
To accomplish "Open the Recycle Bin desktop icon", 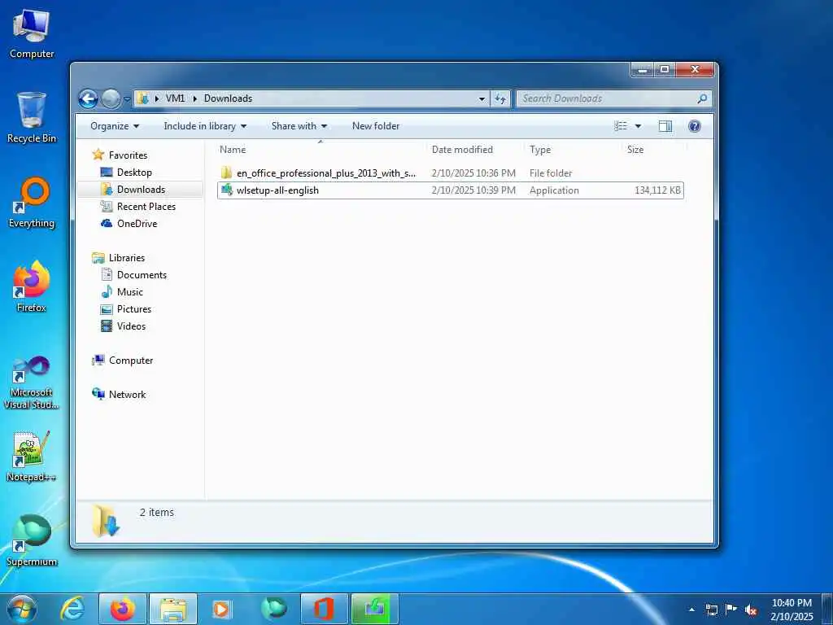I will click(x=32, y=118).
